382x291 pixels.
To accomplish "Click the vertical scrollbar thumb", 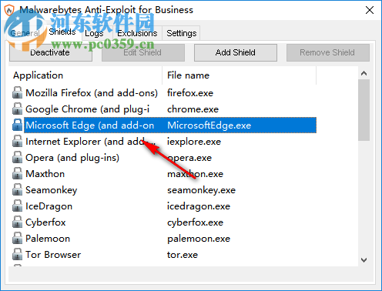I will pos(364,110).
